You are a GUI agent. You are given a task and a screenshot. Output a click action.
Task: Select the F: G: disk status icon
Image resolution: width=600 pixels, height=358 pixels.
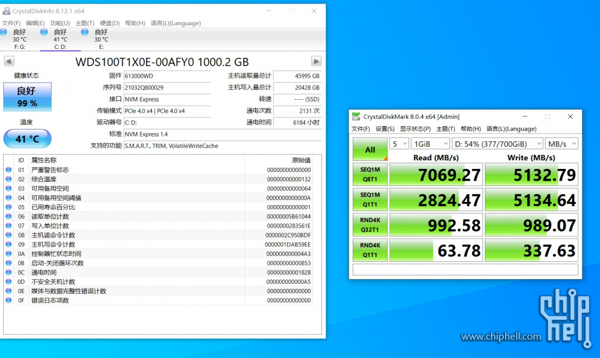[x=4, y=32]
